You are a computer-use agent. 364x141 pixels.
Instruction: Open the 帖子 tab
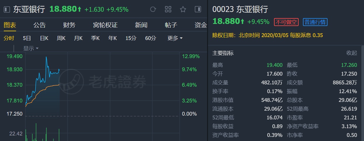tap(171, 25)
